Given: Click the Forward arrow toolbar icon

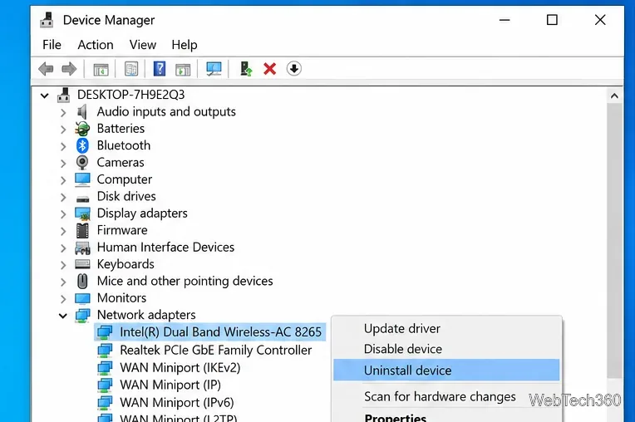Looking at the screenshot, I should click(x=69, y=69).
